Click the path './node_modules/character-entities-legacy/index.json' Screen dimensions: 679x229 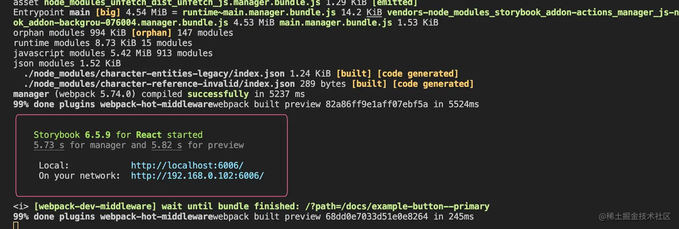click(x=154, y=74)
